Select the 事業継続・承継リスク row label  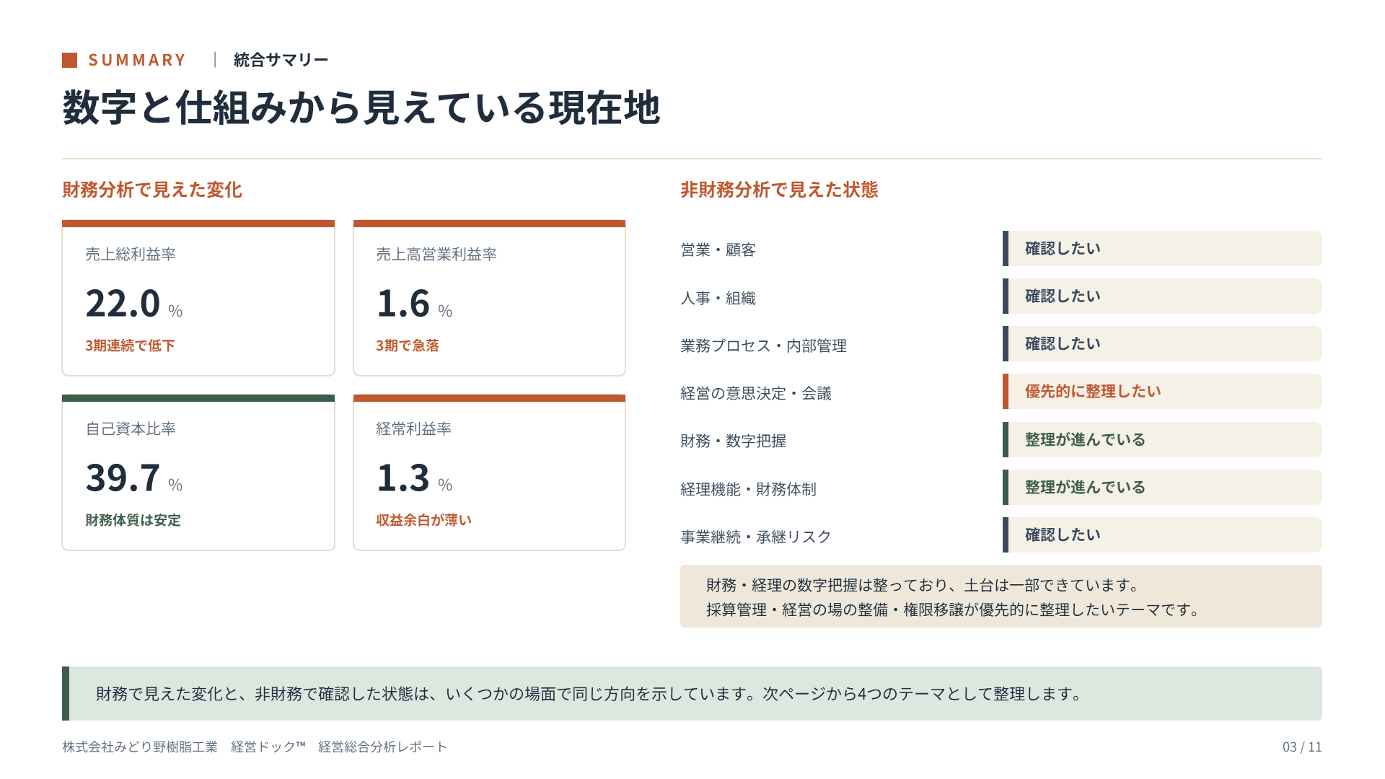point(756,537)
